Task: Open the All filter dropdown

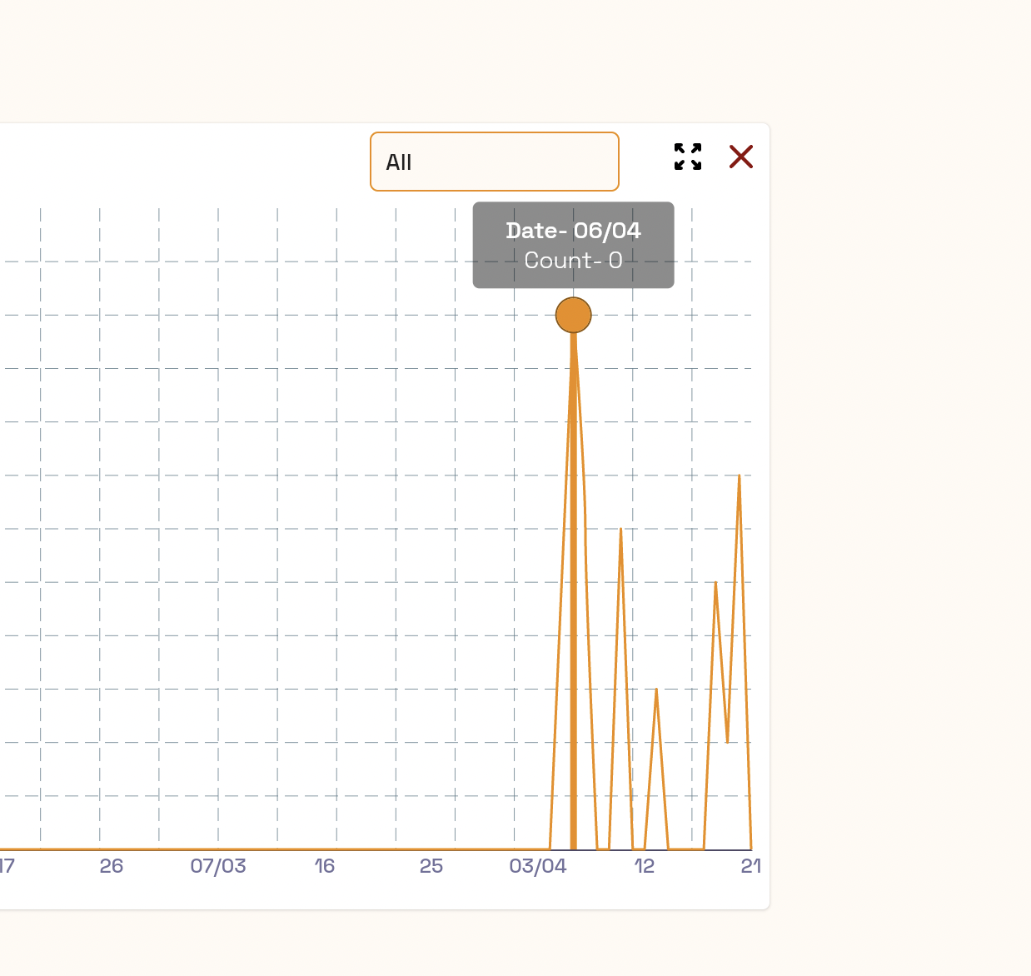Action: point(495,162)
